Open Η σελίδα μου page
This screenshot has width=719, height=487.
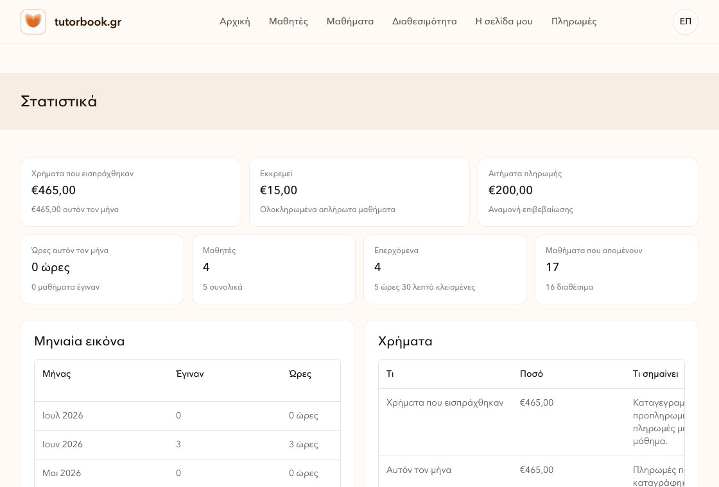(x=504, y=22)
